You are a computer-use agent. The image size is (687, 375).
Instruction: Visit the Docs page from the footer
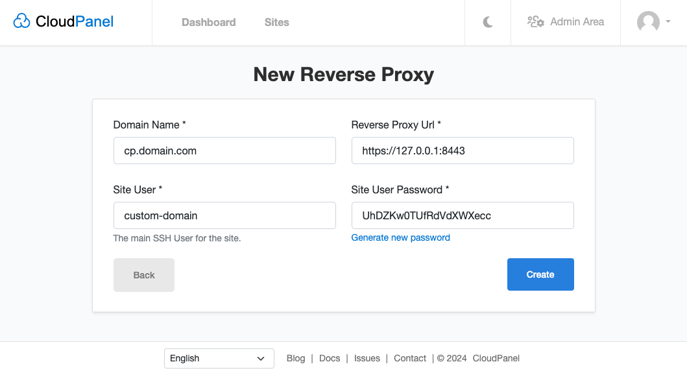click(x=330, y=358)
